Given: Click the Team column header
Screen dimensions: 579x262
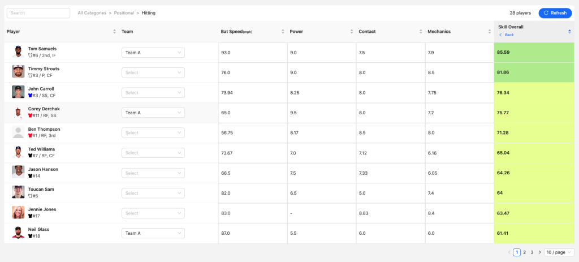Looking at the screenshot, I should (x=127, y=32).
